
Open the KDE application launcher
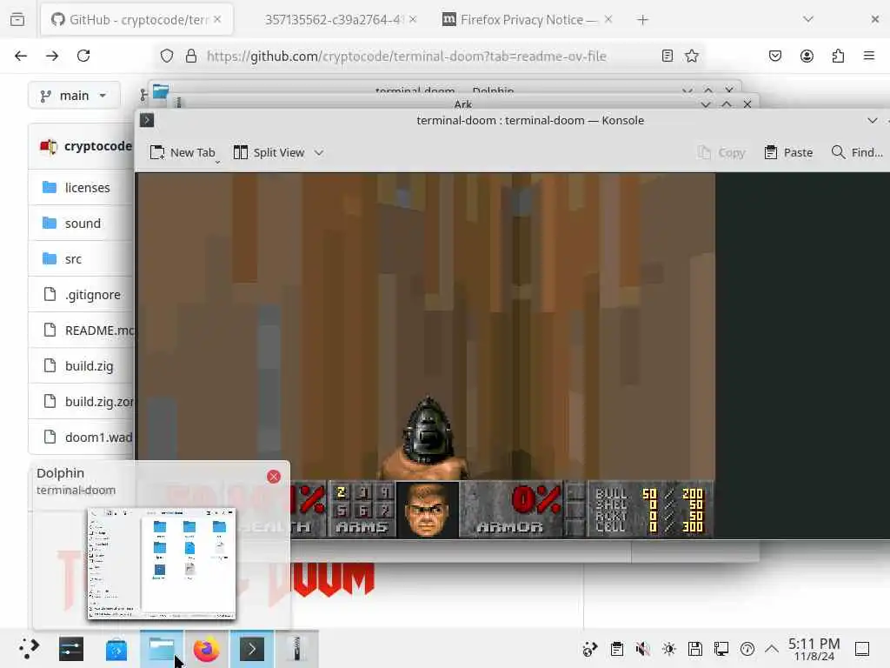coord(29,649)
